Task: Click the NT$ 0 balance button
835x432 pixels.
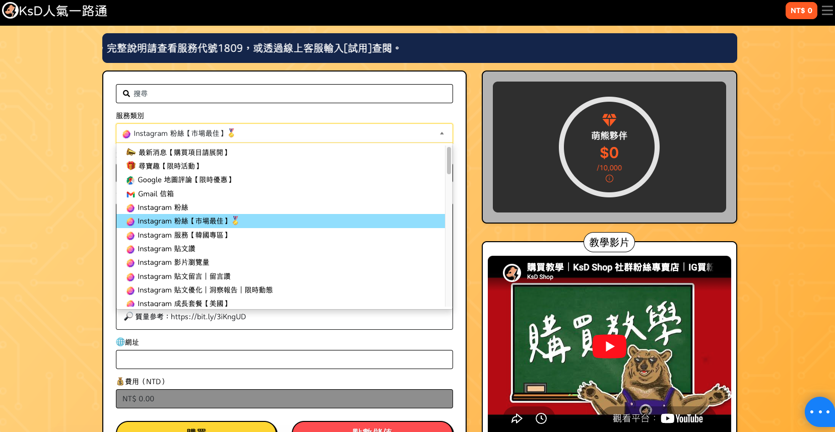Action: (801, 11)
